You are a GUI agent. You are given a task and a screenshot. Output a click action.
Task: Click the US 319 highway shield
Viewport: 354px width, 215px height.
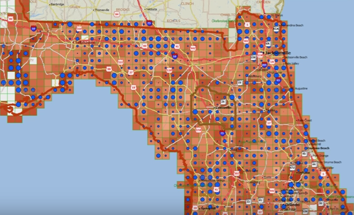click(79, 29)
